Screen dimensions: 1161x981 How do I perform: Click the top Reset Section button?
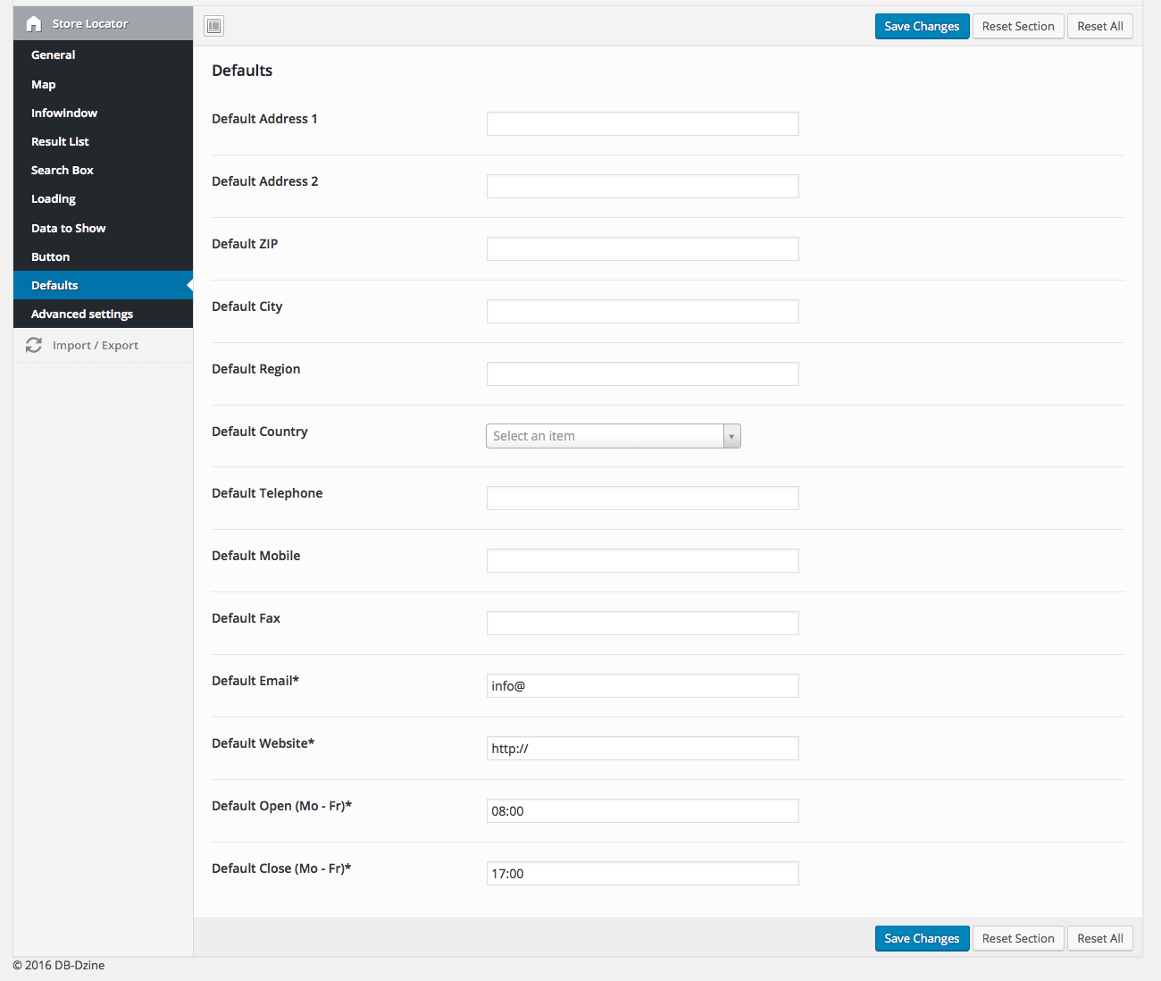click(x=1018, y=26)
